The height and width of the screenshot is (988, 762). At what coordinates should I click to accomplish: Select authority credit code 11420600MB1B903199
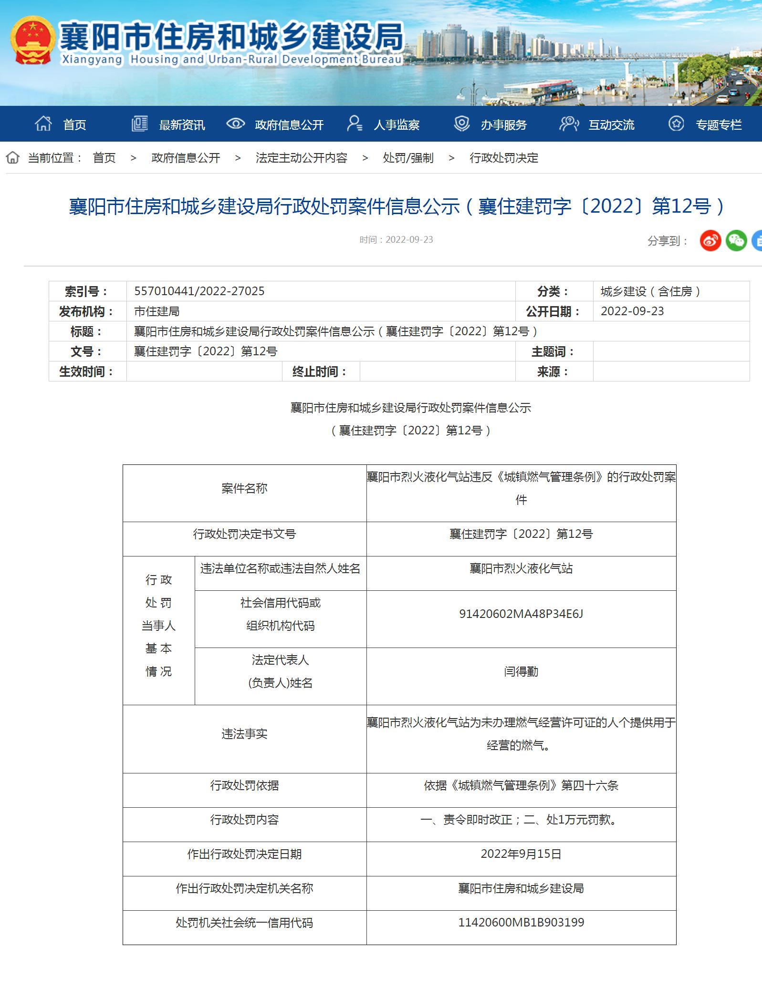tap(522, 923)
